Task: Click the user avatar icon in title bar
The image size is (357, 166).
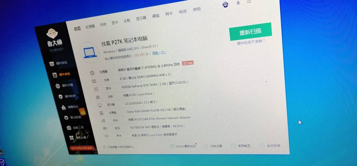Action: click(226, 5)
